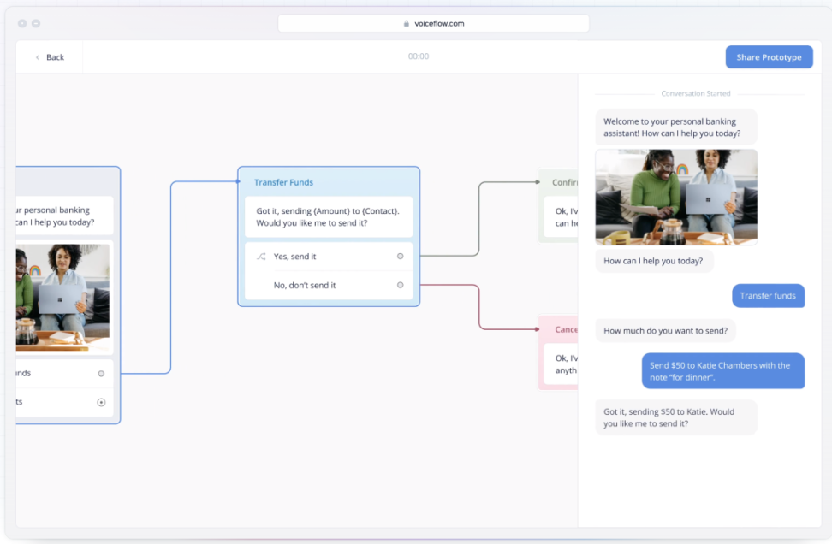Click the target port icon on bottom-left block row
Viewport: 832px width, 544px height.
tap(101, 402)
